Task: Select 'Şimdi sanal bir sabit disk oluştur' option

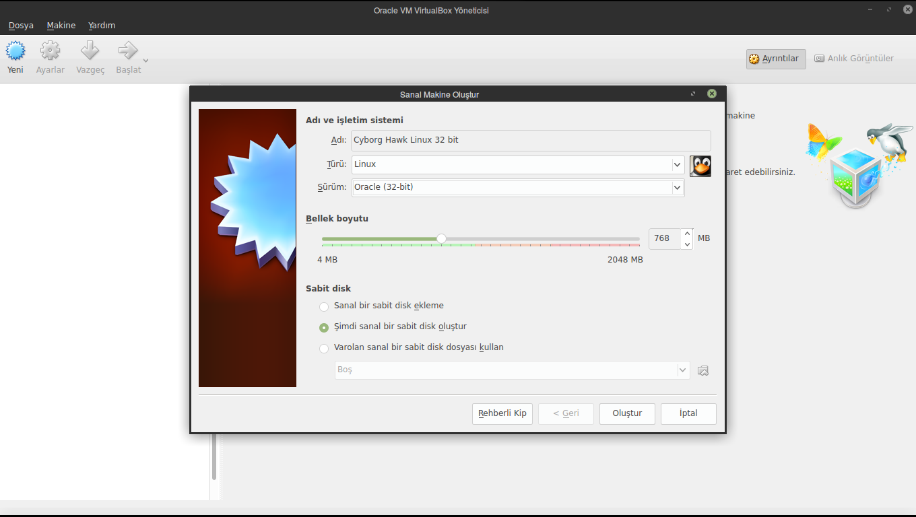Action: [x=393, y=326]
